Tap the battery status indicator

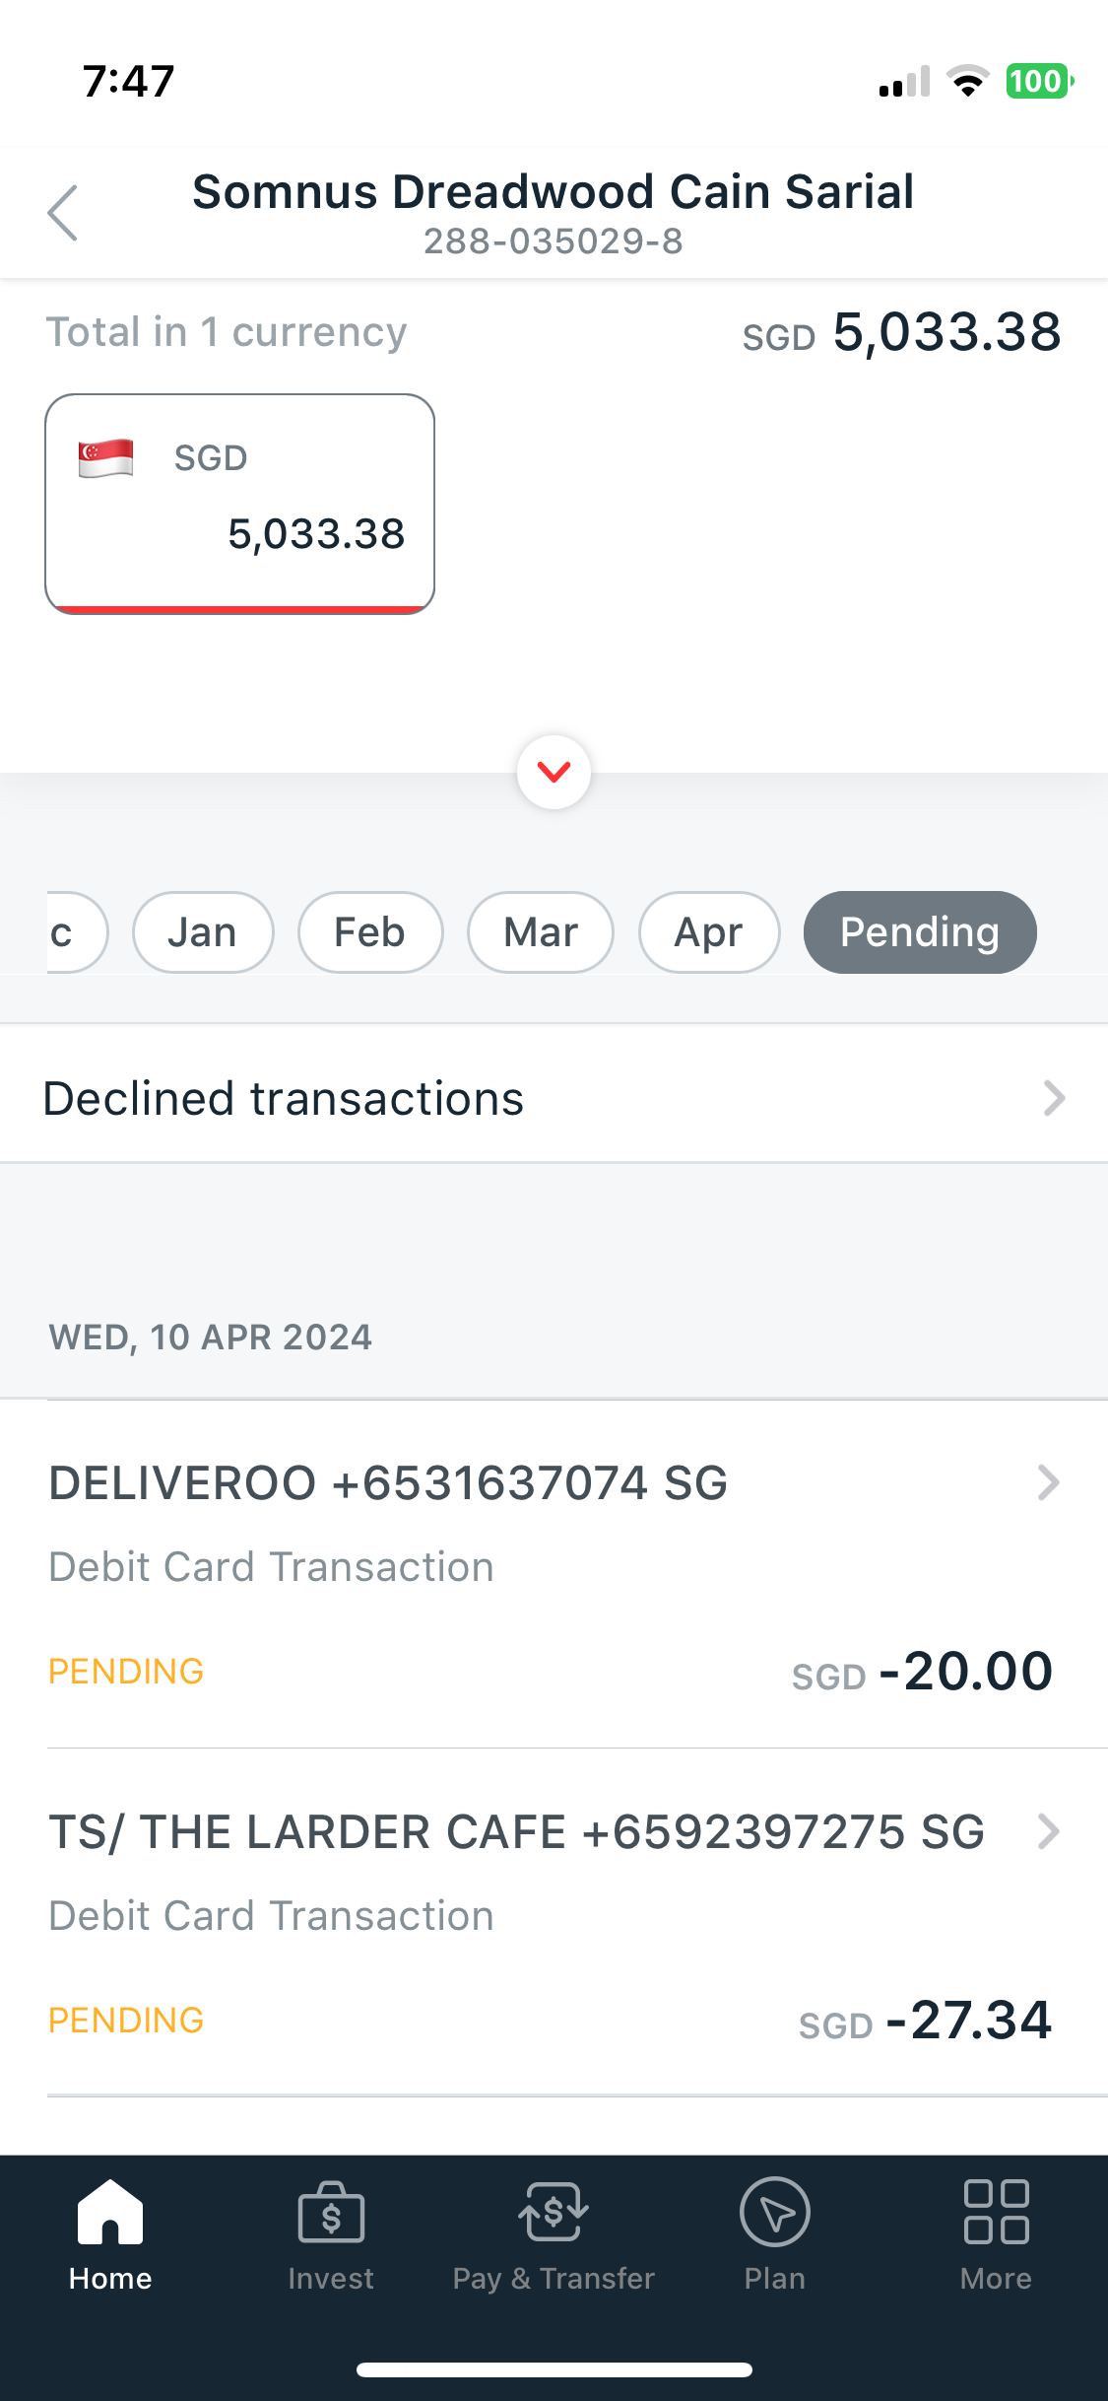(1039, 81)
